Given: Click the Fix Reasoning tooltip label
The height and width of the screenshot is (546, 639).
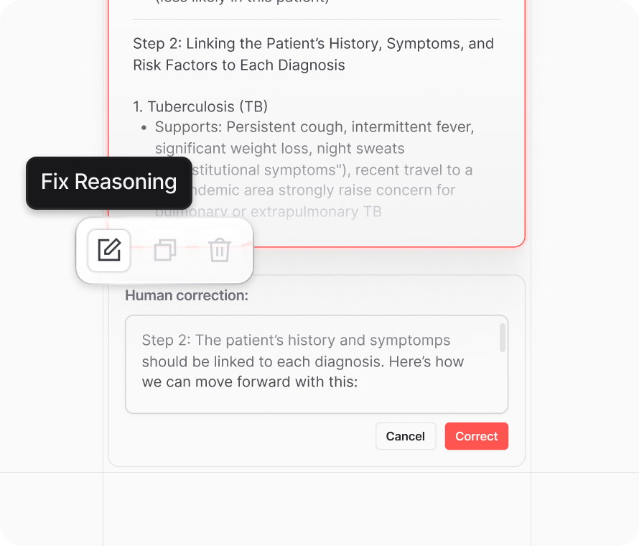Looking at the screenshot, I should coord(108,182).
